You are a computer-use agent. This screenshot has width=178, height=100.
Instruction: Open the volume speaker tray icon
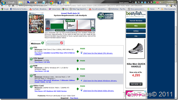point(161,2)
